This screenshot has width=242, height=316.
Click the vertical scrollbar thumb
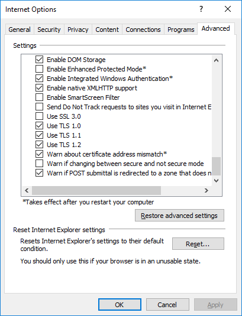(x=216, y=166)
